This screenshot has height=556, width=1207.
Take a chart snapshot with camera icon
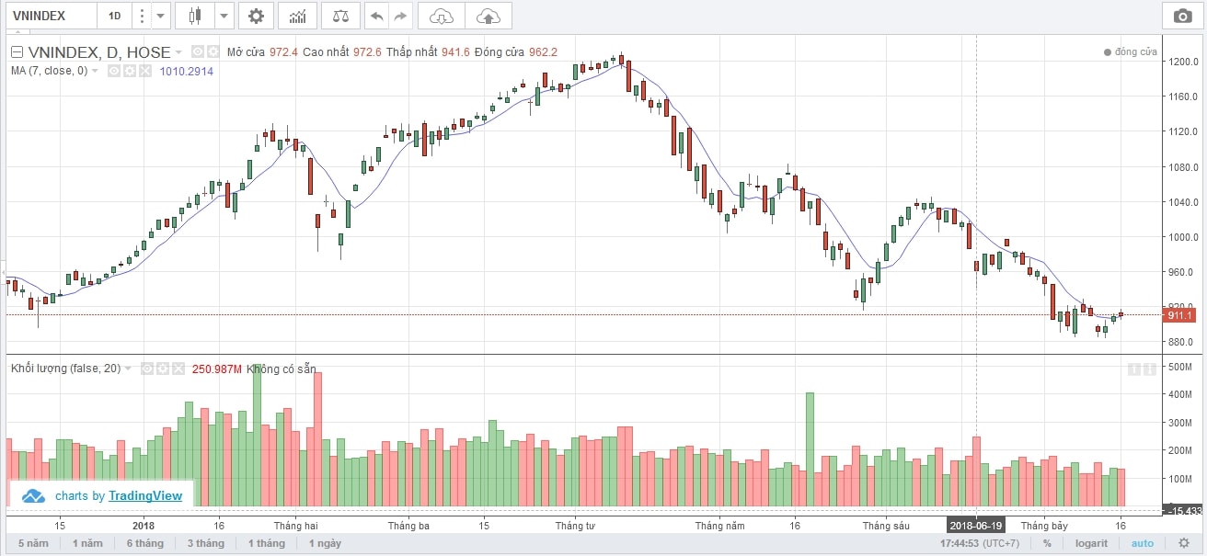pos(1180,16)
